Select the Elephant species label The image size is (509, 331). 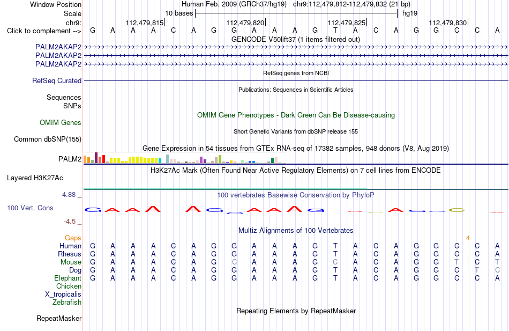click(x=68, y=278)
